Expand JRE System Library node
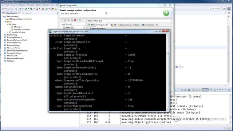The height and width of the screenshot is (131, 233). click(x=5, y=19)
